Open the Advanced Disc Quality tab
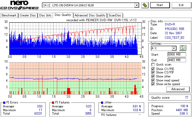192x117 pixels. [x=90, y=15]
